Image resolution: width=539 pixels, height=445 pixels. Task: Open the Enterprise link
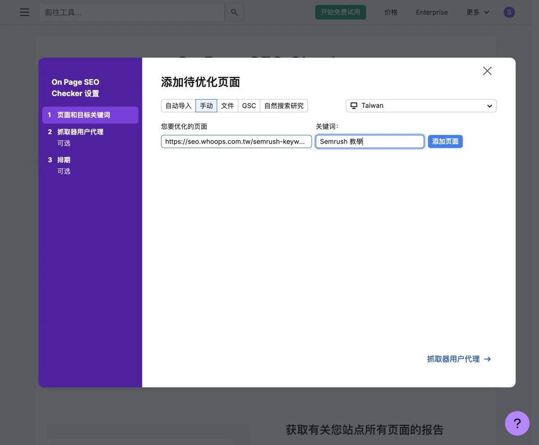(x=432, y=12)
